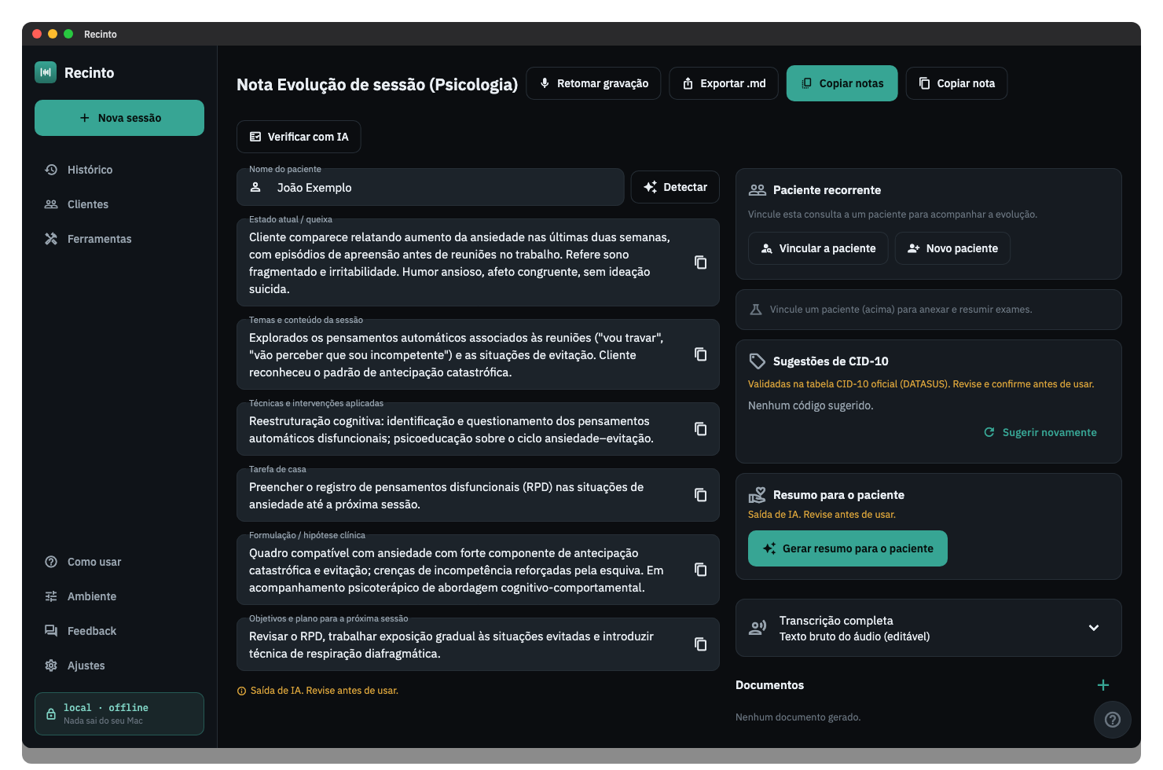
Task: Open the Clientes list
Action: [119, 204]
